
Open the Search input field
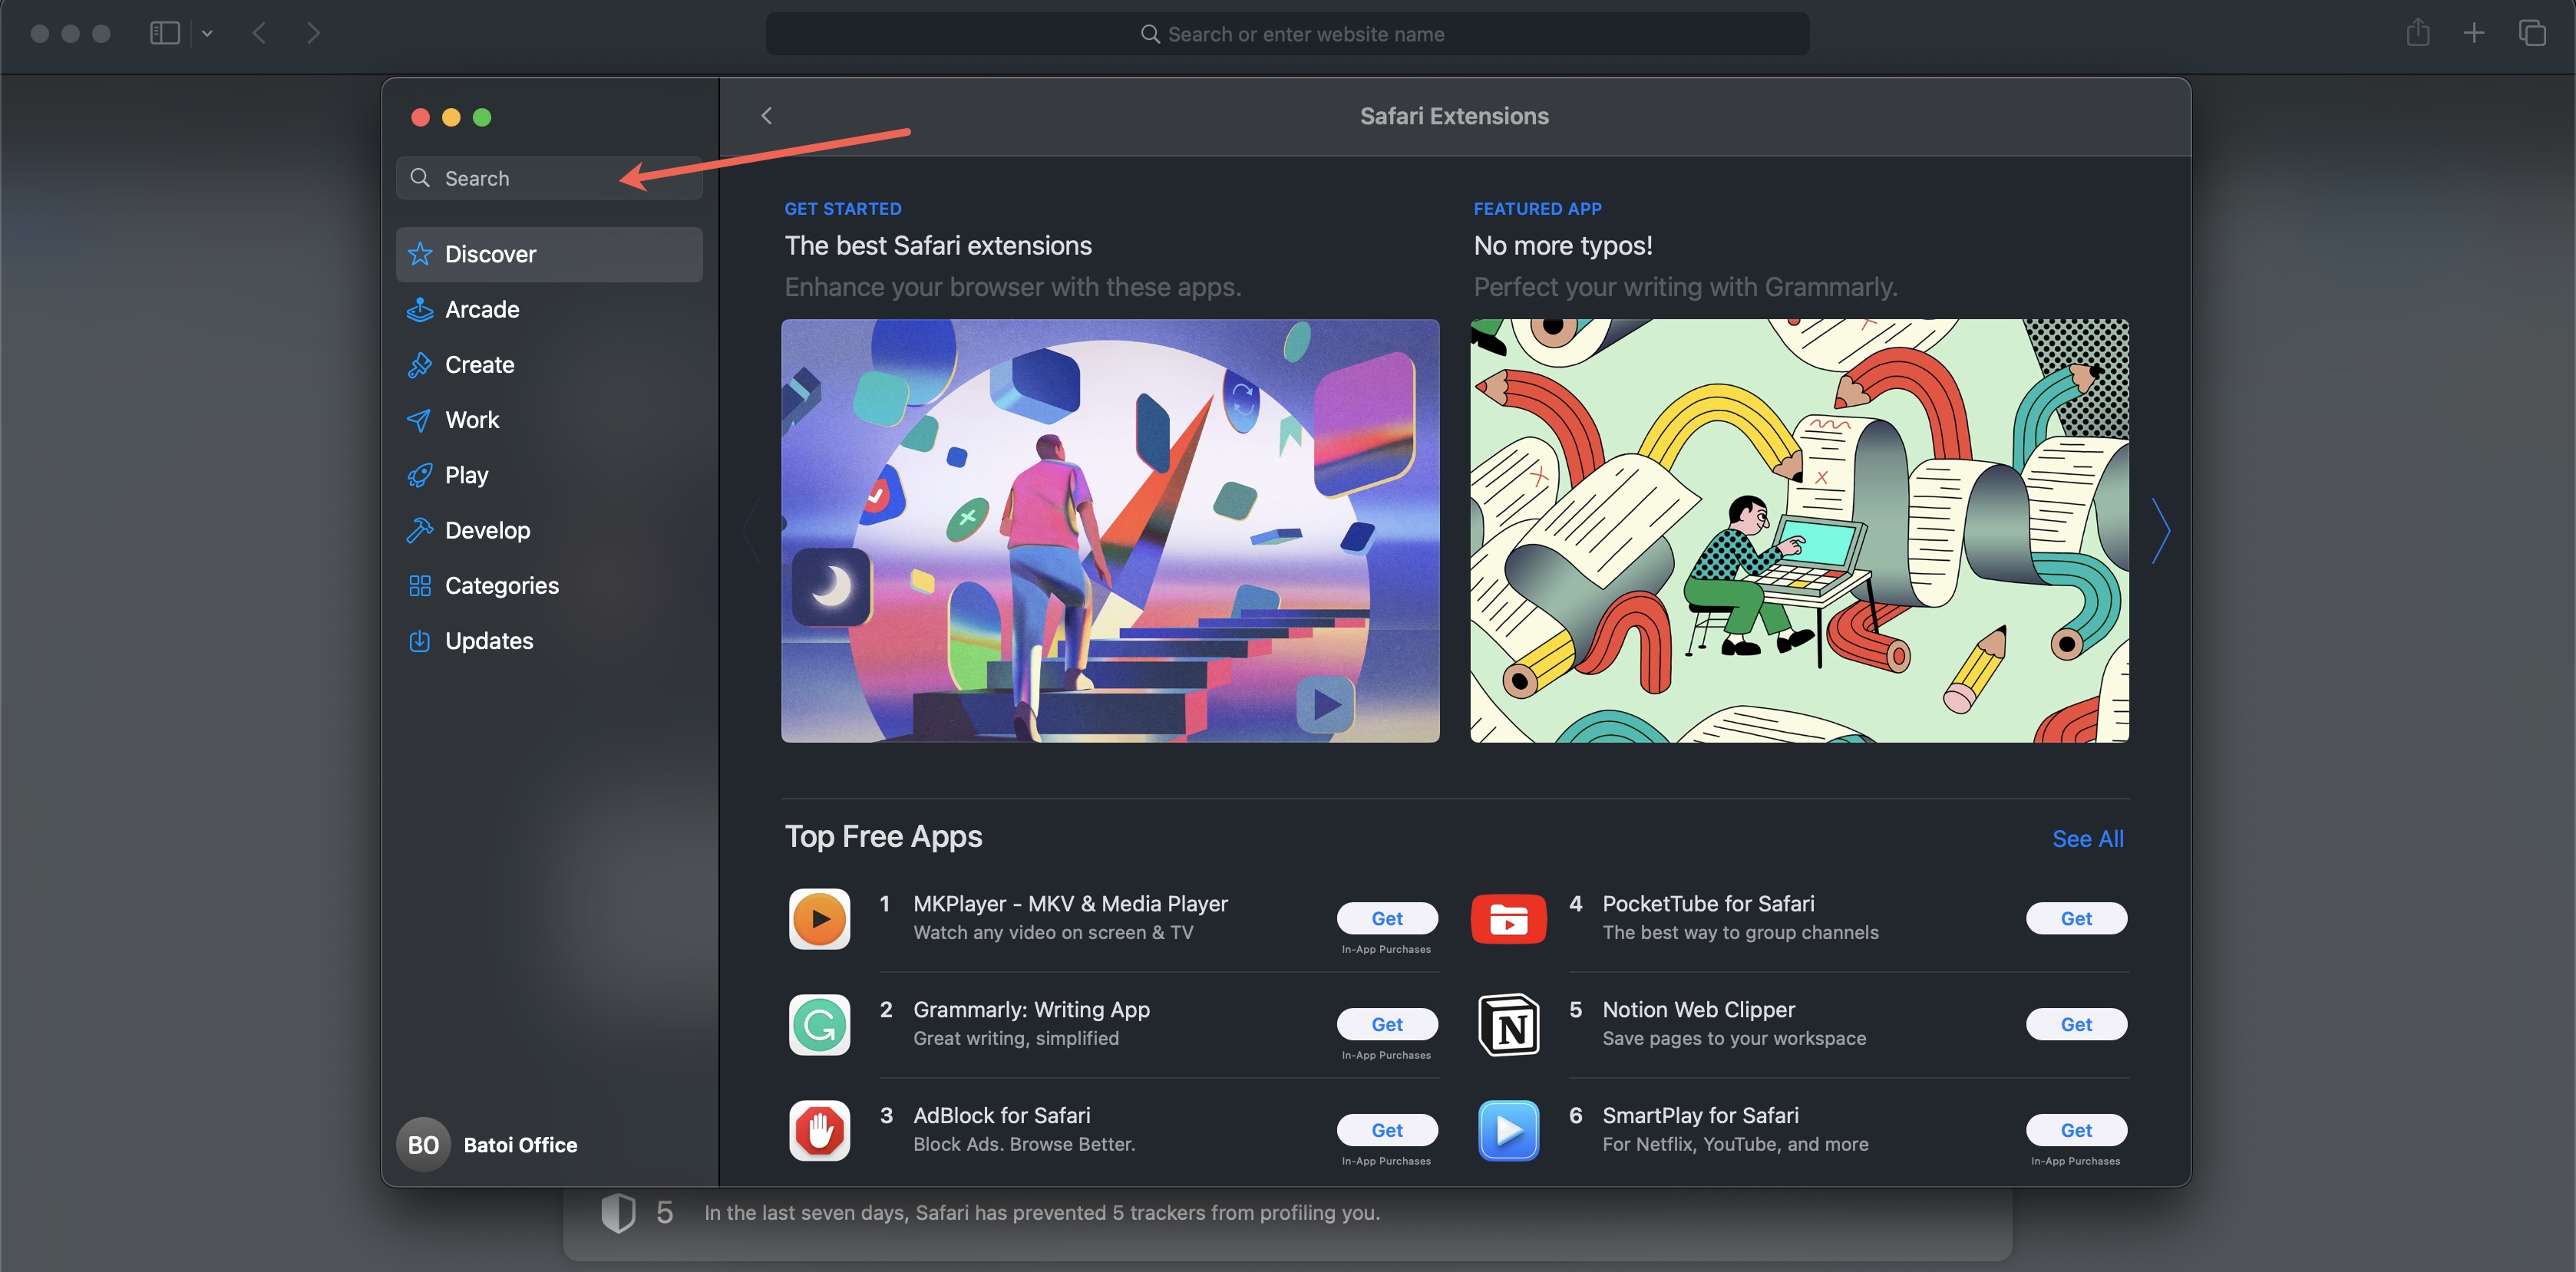[549, 177]
